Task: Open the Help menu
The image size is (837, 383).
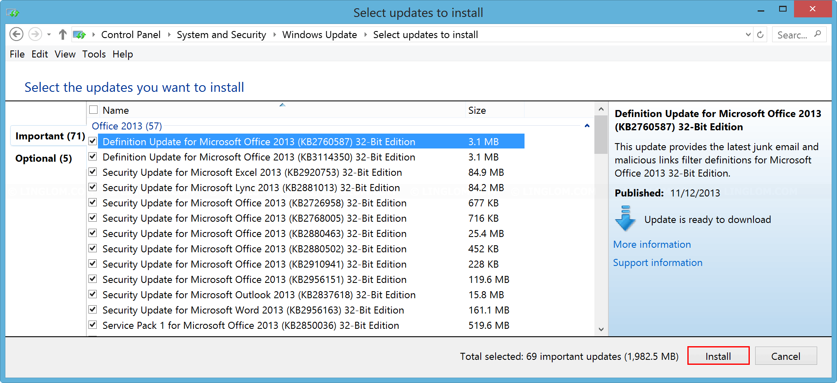Action: pos(123,54)
